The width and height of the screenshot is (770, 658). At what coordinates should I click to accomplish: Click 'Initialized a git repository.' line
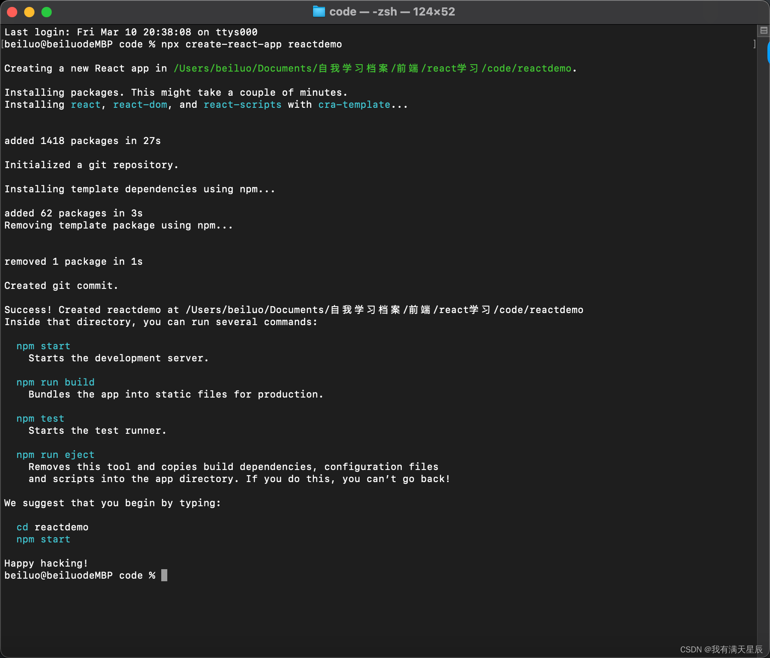point(91,165)
